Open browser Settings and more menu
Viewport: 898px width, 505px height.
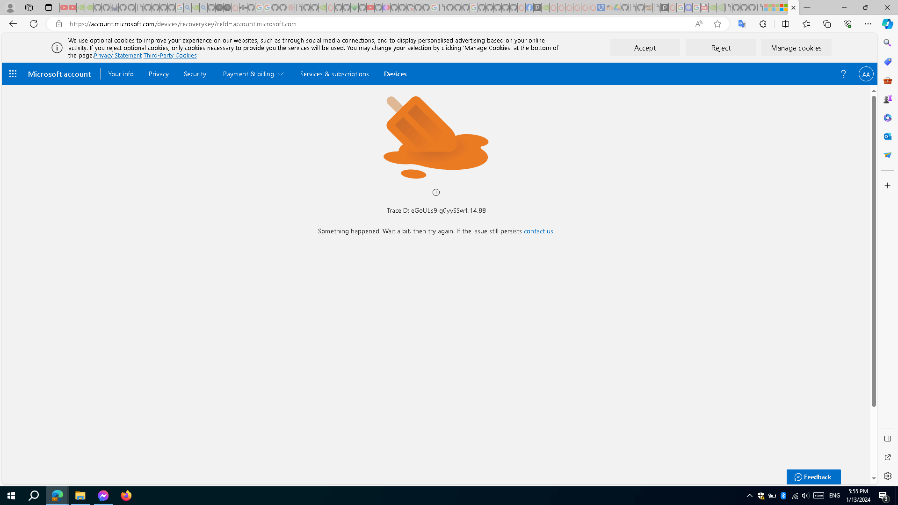(868, 24)
